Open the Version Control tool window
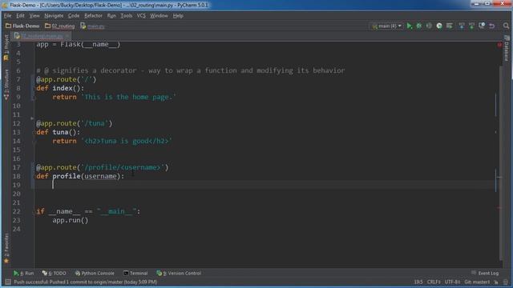Viewport: 513px width, 288px height. coord(179,273)
